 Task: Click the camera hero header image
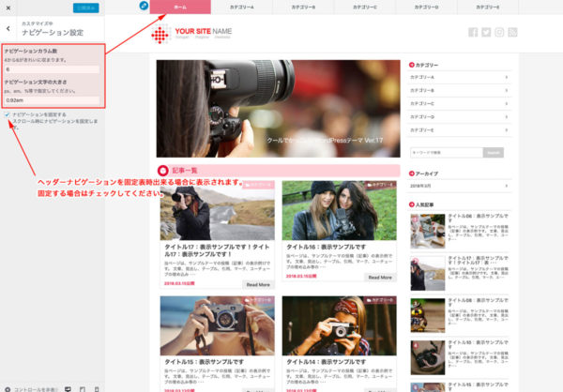(279, 109)
